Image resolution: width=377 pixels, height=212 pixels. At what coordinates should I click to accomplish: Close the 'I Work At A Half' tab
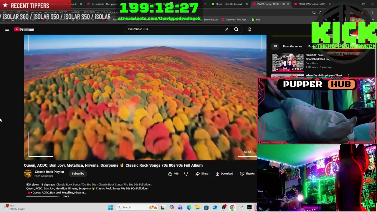(330, 4)
